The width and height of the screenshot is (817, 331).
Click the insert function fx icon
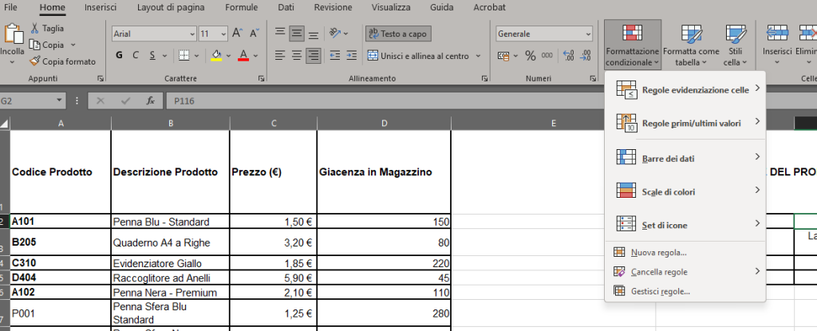[149, 101]
